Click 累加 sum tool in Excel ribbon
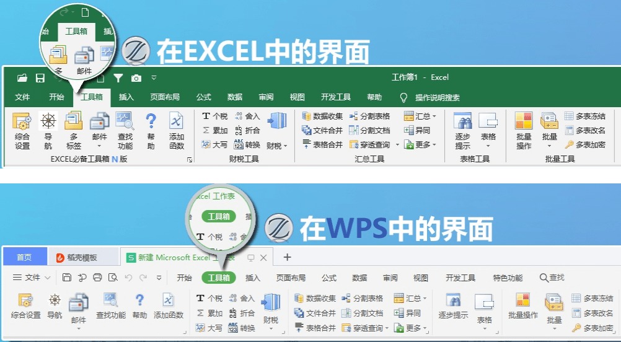Image resolution: width=621 pixels, height=342 pixels. 215,130
